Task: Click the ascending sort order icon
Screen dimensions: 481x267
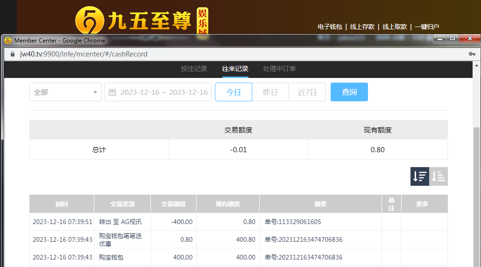Action: point(439,176)
